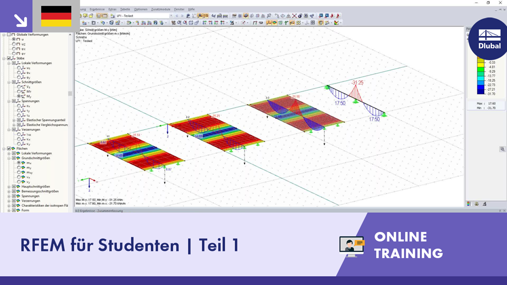
Task: Expand the Hauptschnittgrößen tree node
Action: coord(9,187)
